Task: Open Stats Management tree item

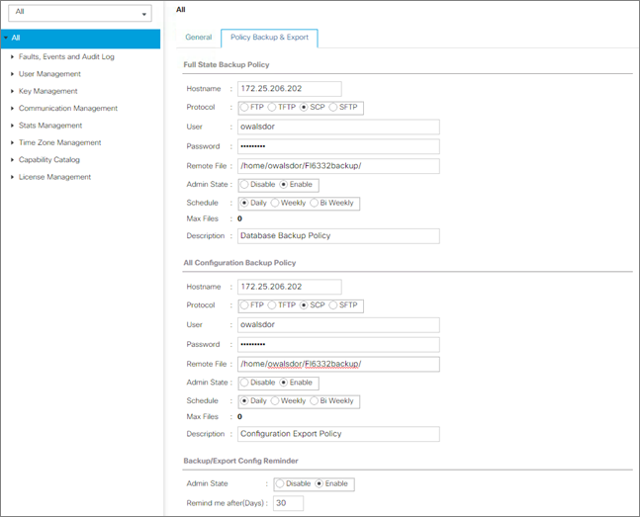Action: click(50, 126)
